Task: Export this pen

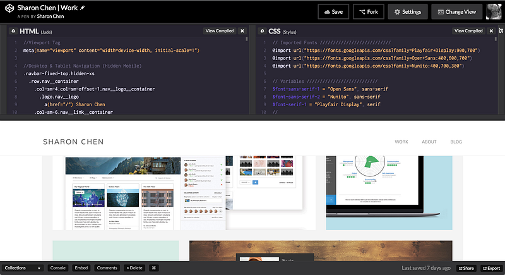Action: coord(492,268)
